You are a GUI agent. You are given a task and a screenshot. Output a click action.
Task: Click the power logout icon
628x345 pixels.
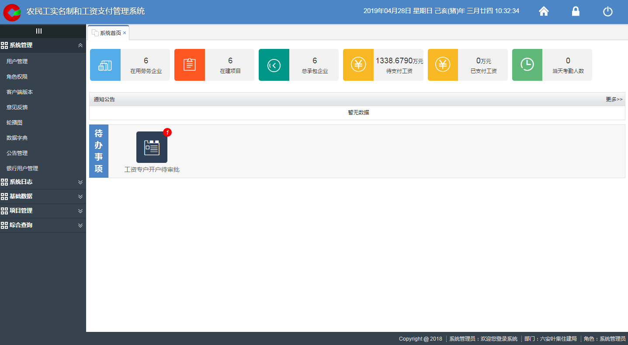click(x=608, y=12)
